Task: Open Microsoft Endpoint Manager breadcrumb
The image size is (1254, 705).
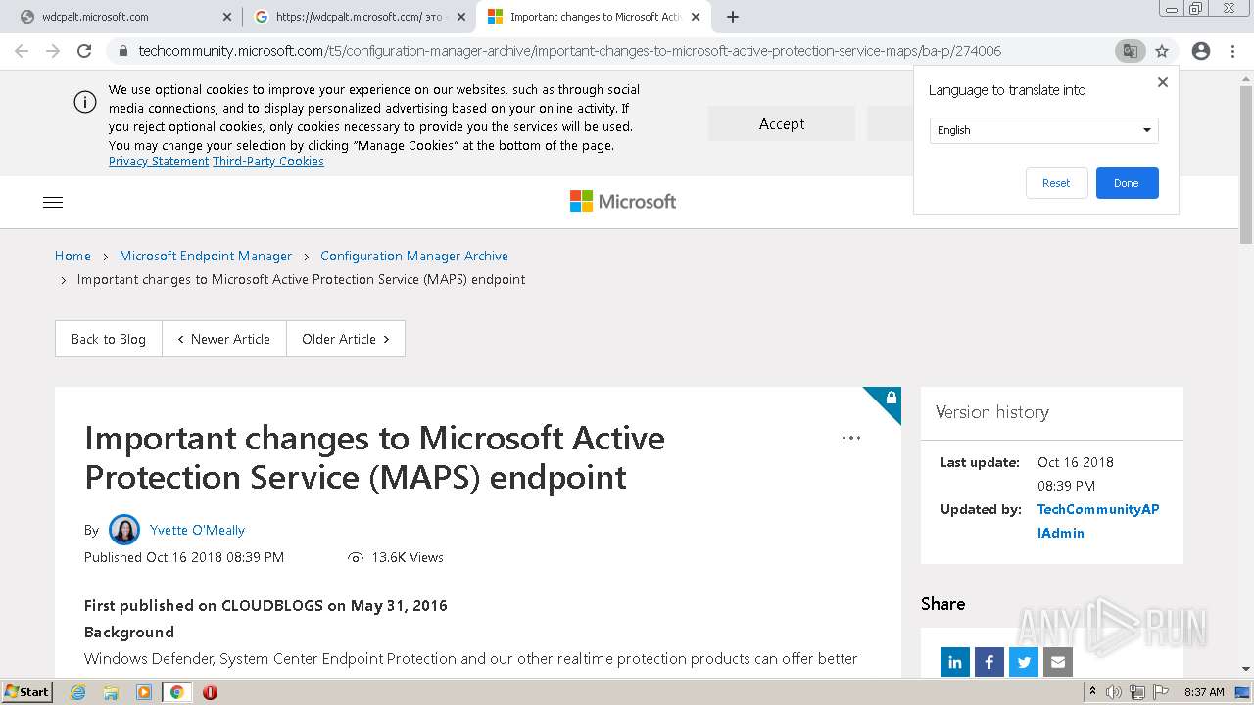Action: coord(206,256)
